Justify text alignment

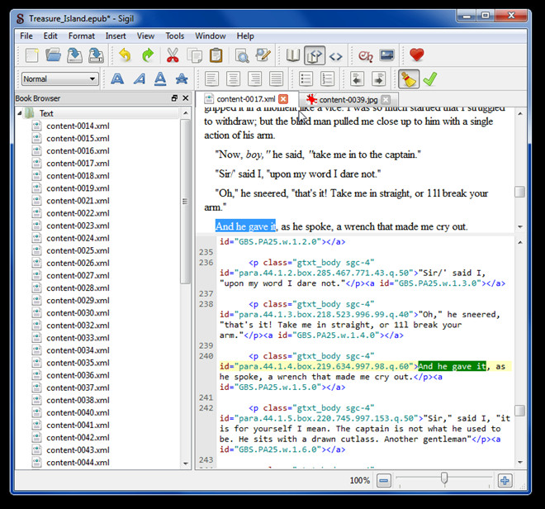277,79
